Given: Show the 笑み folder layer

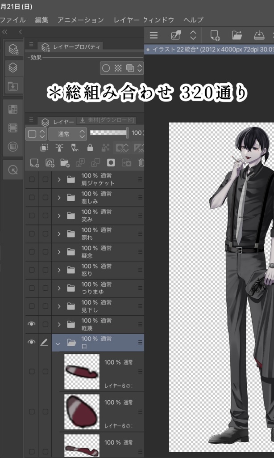Looking at the screenshot, I should pyautogui.click(x=32, y=216).
